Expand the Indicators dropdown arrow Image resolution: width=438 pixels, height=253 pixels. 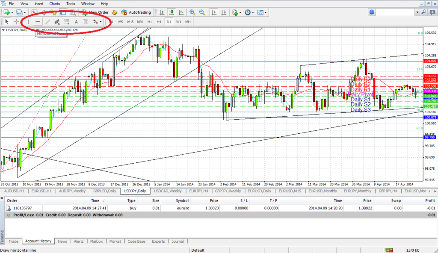[x=240, y=12]
